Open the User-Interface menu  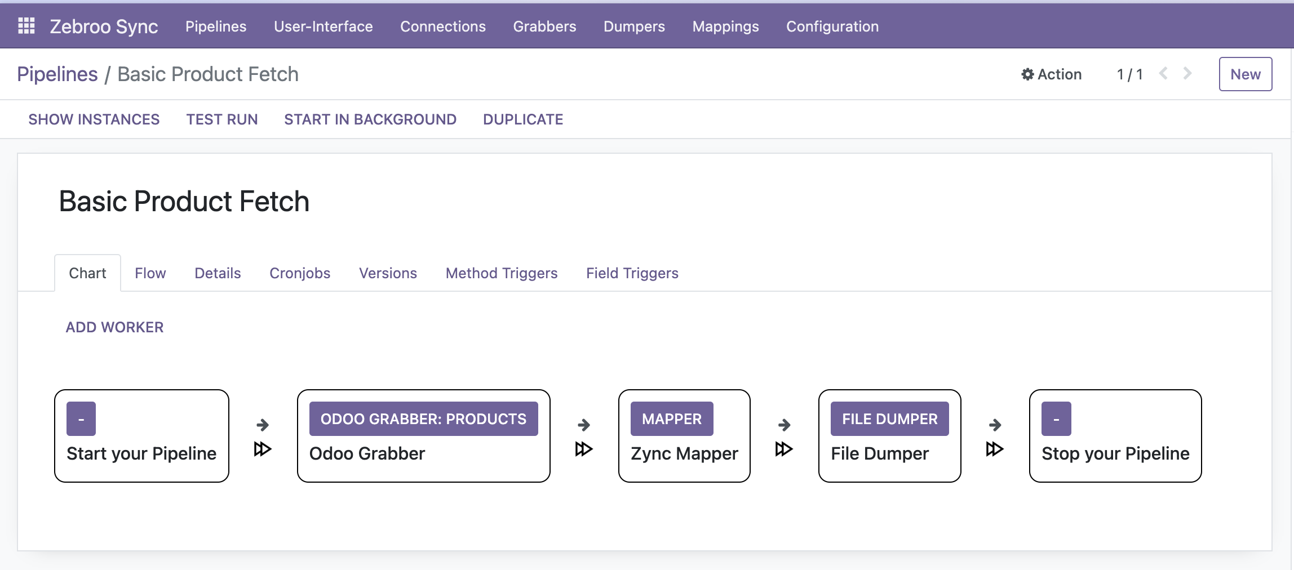tap(323, 26)
